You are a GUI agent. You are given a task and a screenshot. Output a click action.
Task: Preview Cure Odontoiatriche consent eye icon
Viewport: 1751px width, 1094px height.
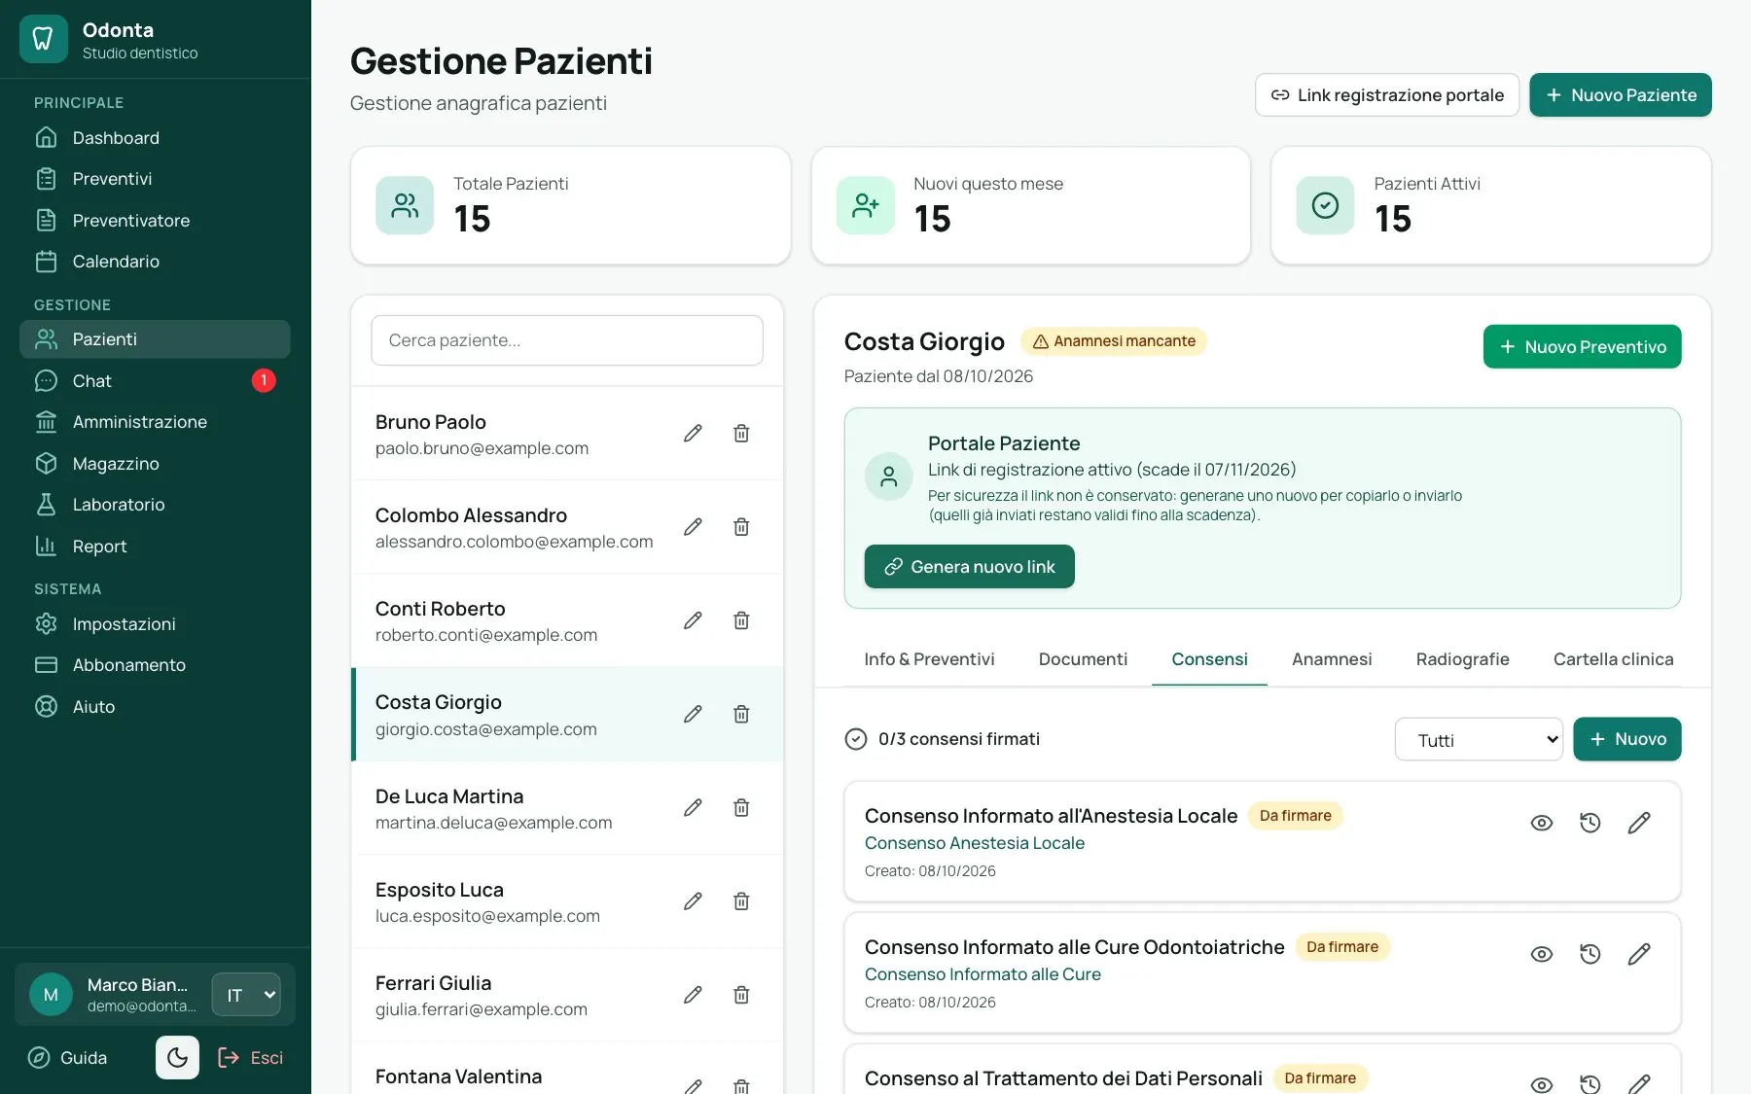click(1542, 954)
